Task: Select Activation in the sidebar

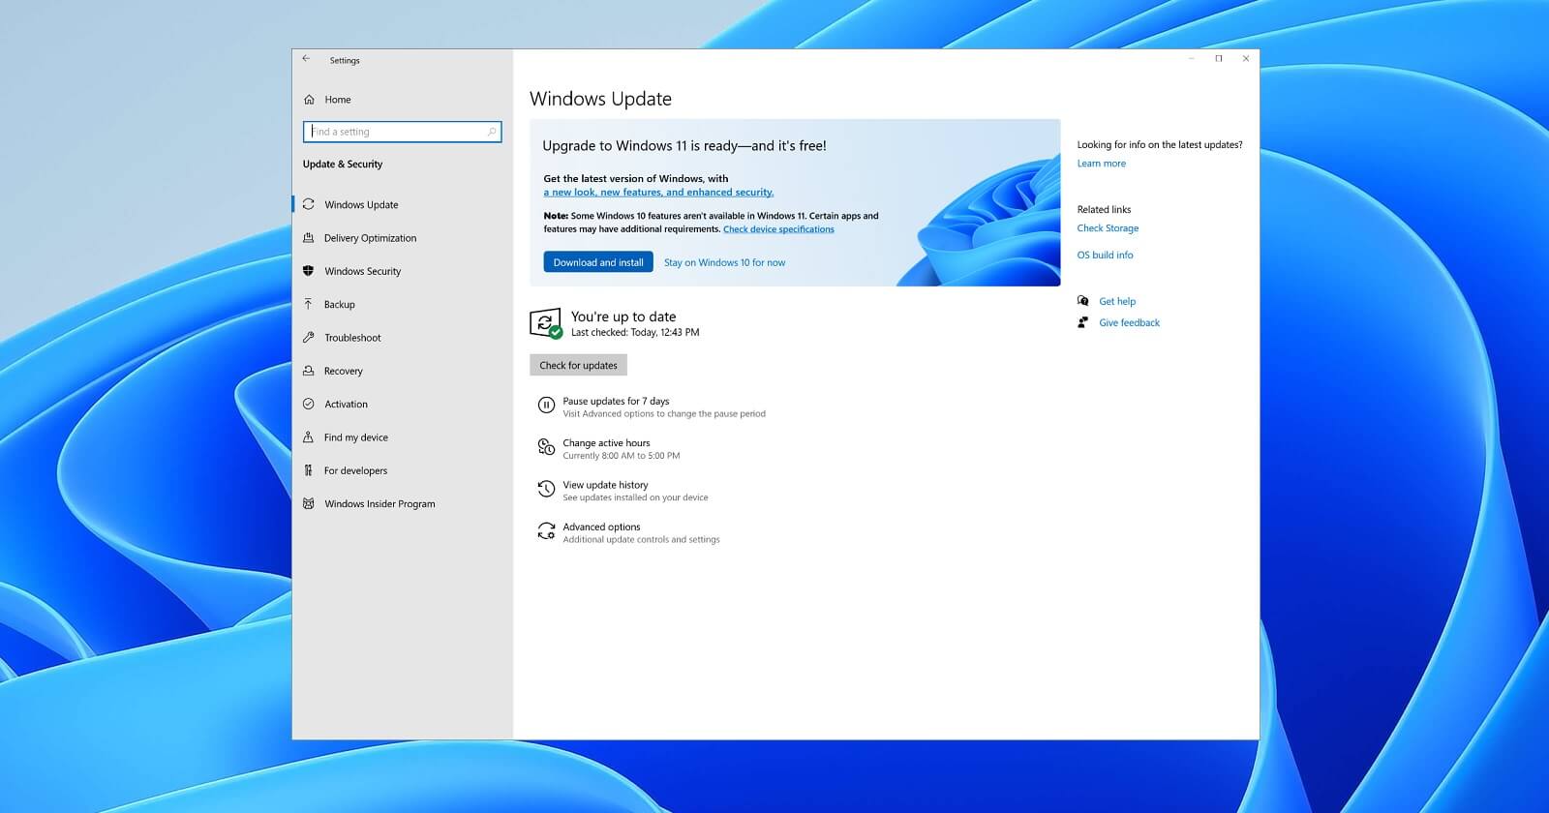Action: (x=346, y=405)
